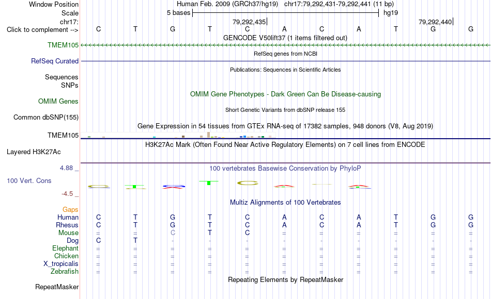
Task: Click the 5 bases scale bar
Action: (285, 13)
